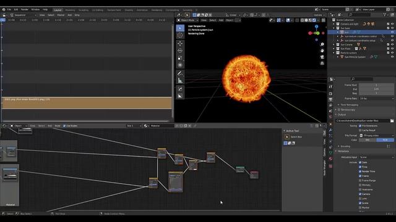
Task: Open the Object Mode dropdown in viewport
Action: tap(187, 20)
